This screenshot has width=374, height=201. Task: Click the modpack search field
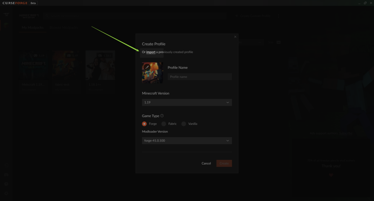(x=135, y=16)
